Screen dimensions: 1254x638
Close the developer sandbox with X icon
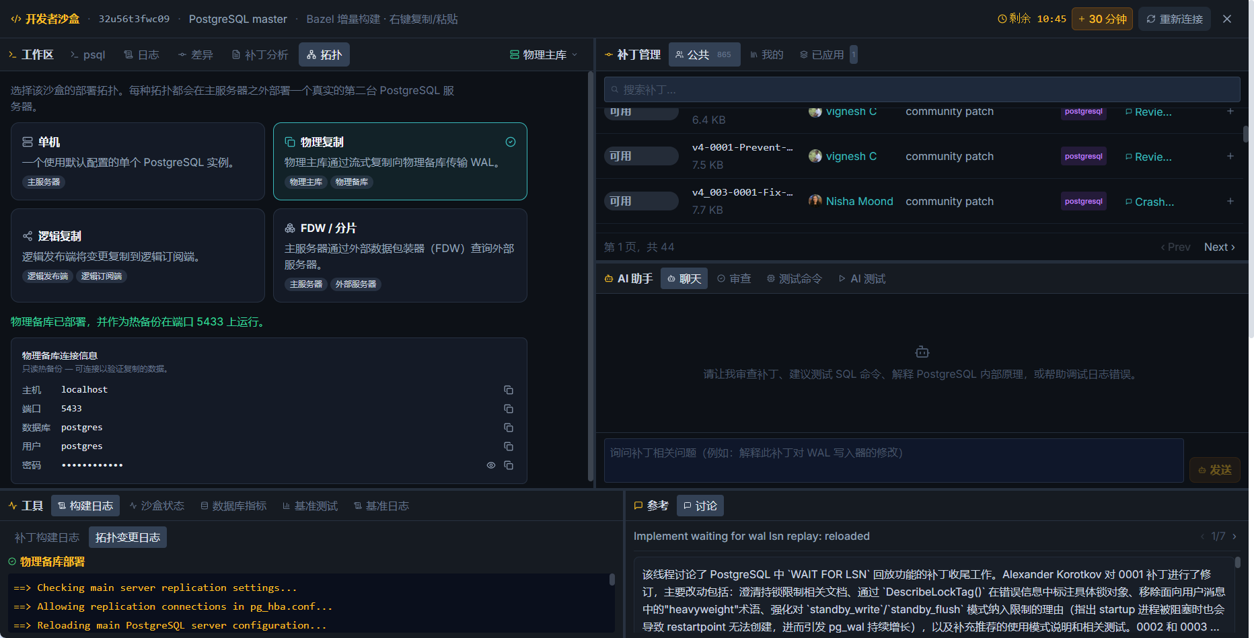[x=1227, y=19]
